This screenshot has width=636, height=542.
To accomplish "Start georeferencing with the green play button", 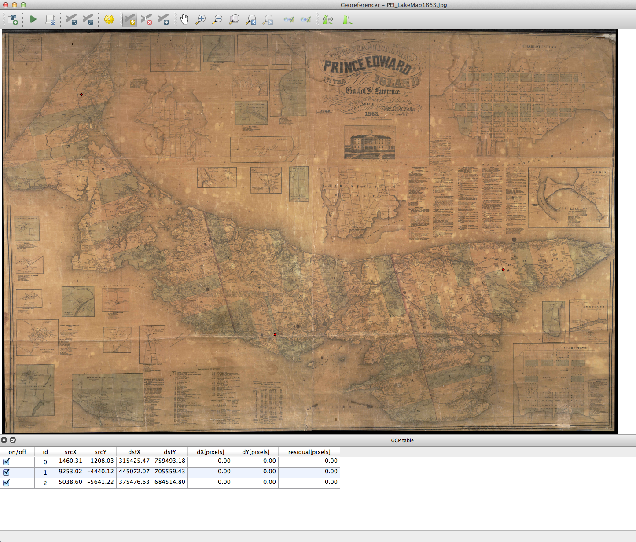I will [x=33, y=19].
